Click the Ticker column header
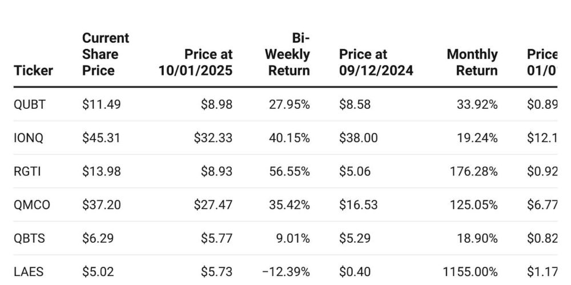The image size is (571, 285). (33, 71)
